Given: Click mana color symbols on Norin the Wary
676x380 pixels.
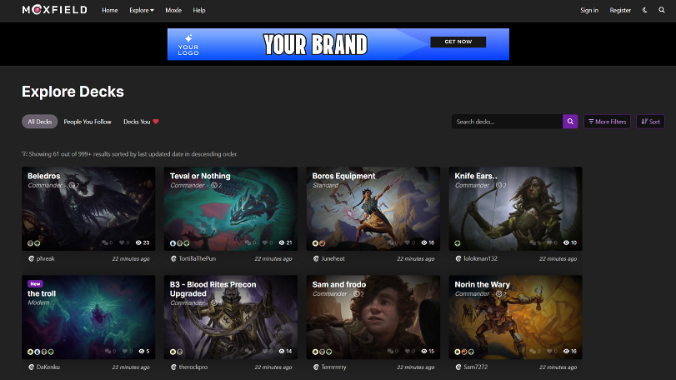Looking at the screenshot, I should pos(461,351).
